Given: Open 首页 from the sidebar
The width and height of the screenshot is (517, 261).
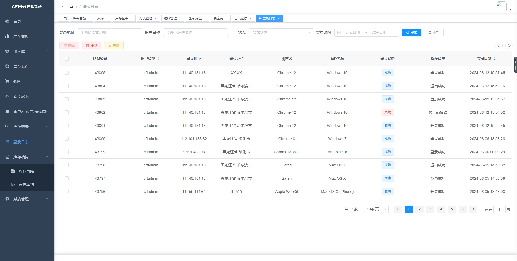Looking at the screenshot, I should point(27,21).
